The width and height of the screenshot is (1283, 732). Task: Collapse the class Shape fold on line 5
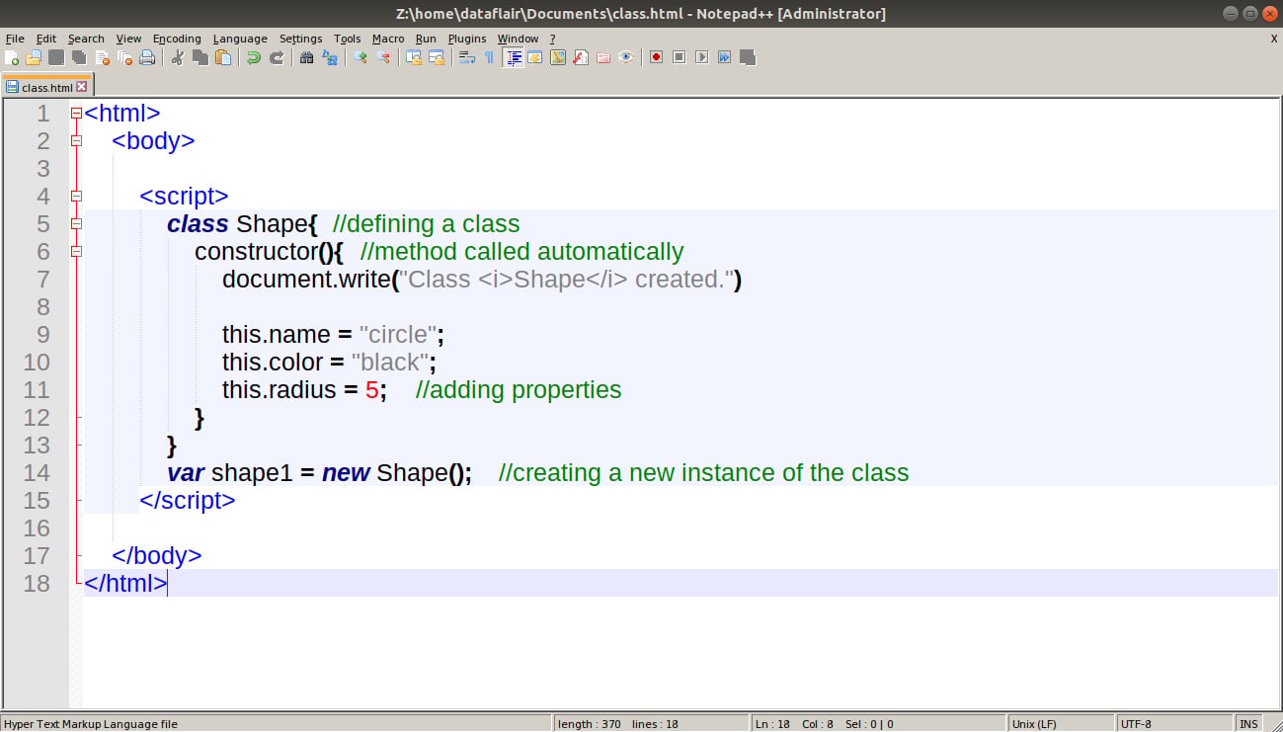pos(76,224)
